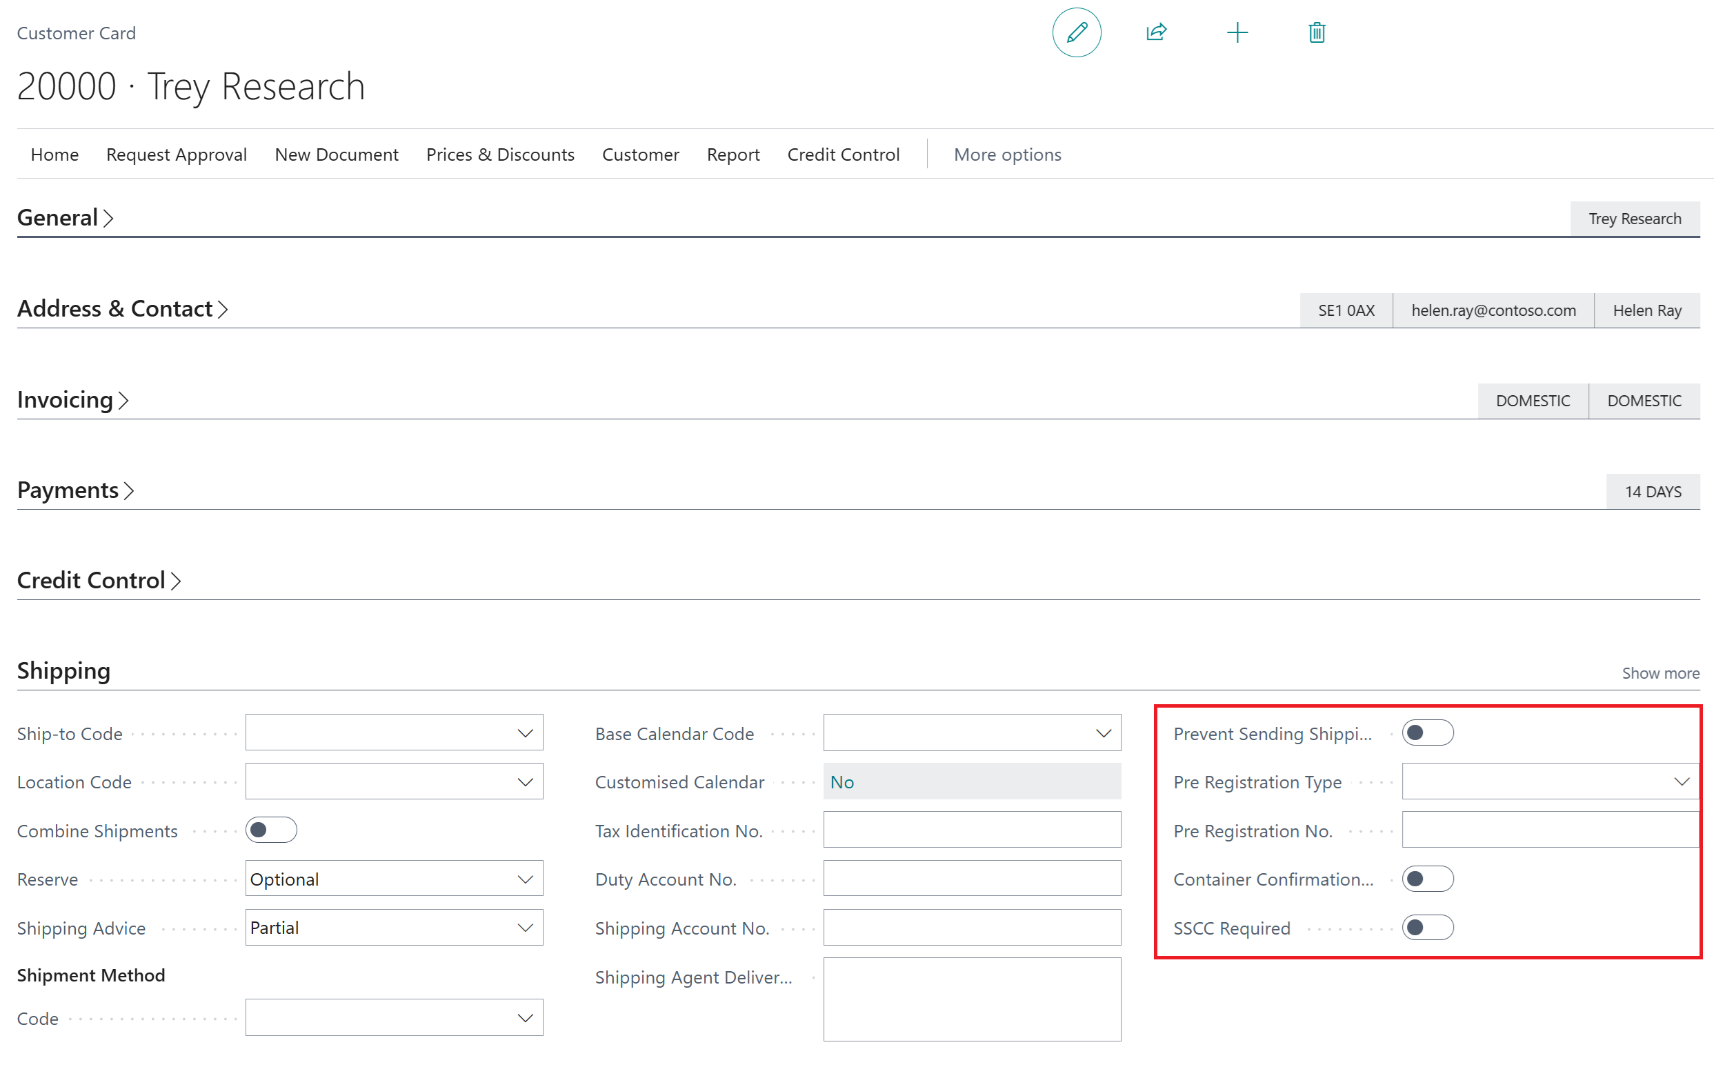
Task: Expand the General section
Action: coord(65,218)
